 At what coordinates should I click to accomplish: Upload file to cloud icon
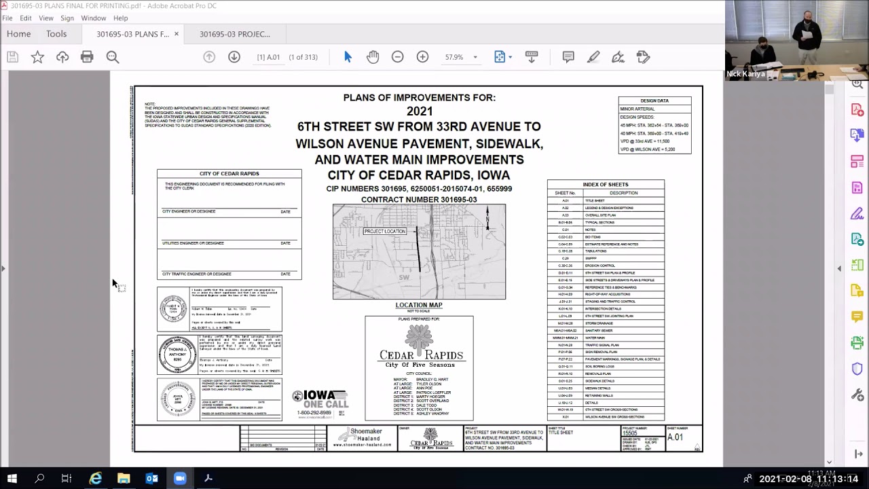pyautogui.click(x=62, y=57)
